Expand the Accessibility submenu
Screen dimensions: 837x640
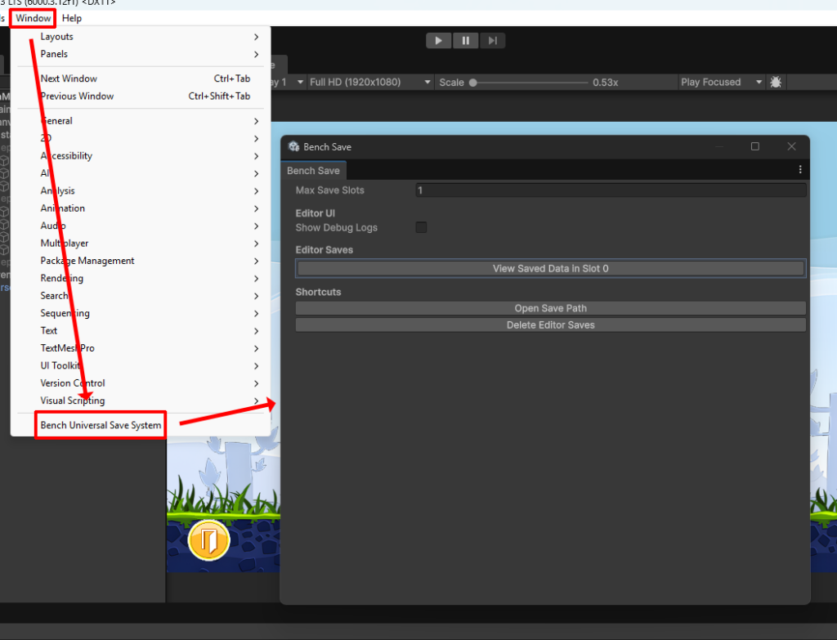point(141,156)
